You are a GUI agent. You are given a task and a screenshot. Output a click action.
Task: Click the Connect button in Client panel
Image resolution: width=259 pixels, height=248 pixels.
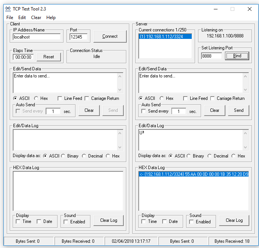[x=110, y=36]
